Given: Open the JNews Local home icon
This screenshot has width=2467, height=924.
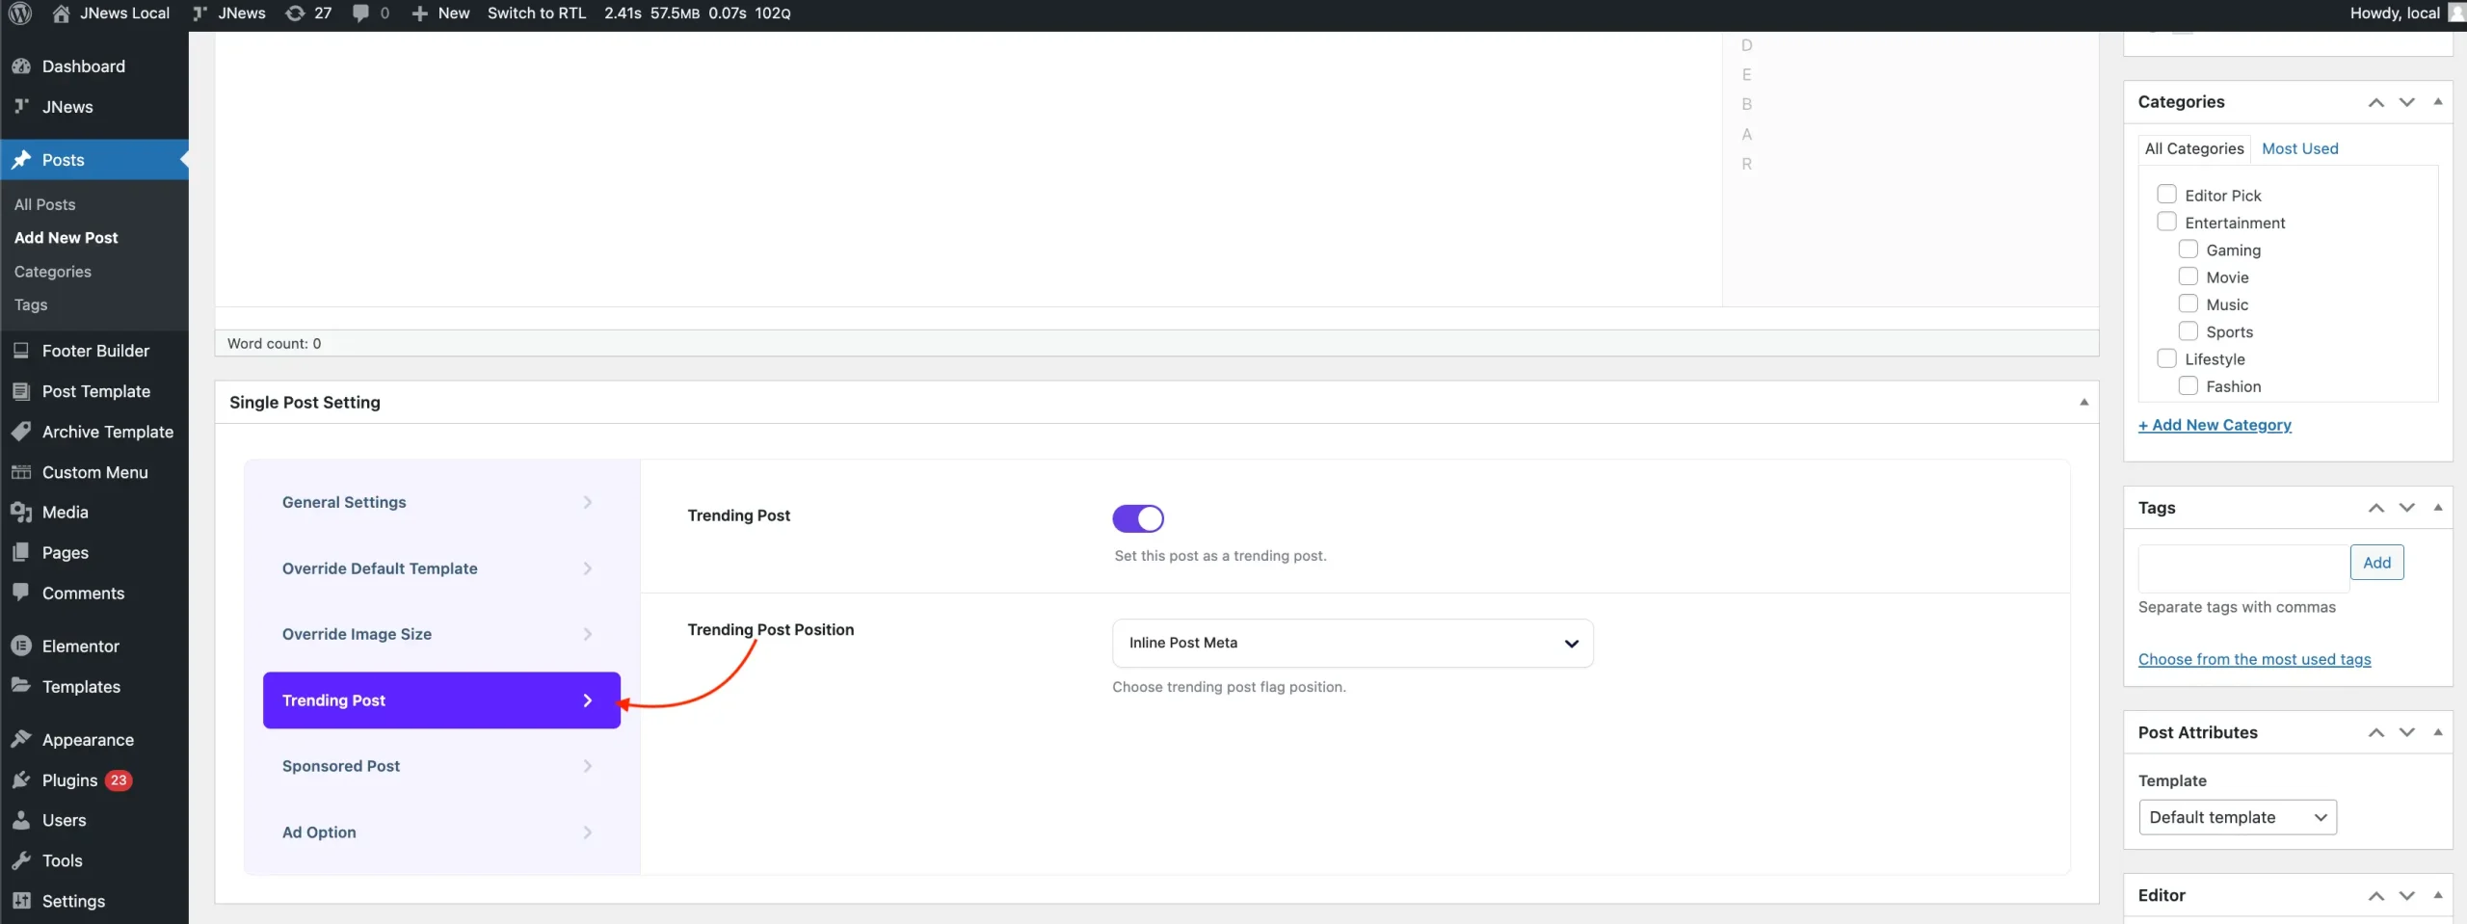Looking at the screenshot, I should [x=62, y=13].
